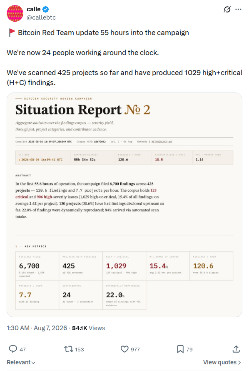Click the share upload icon

pyautogui.click(x=236, y=349)
